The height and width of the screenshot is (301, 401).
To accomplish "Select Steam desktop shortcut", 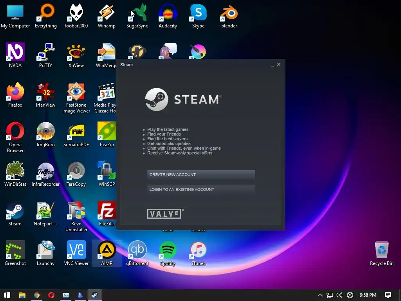I will (15, 214).
